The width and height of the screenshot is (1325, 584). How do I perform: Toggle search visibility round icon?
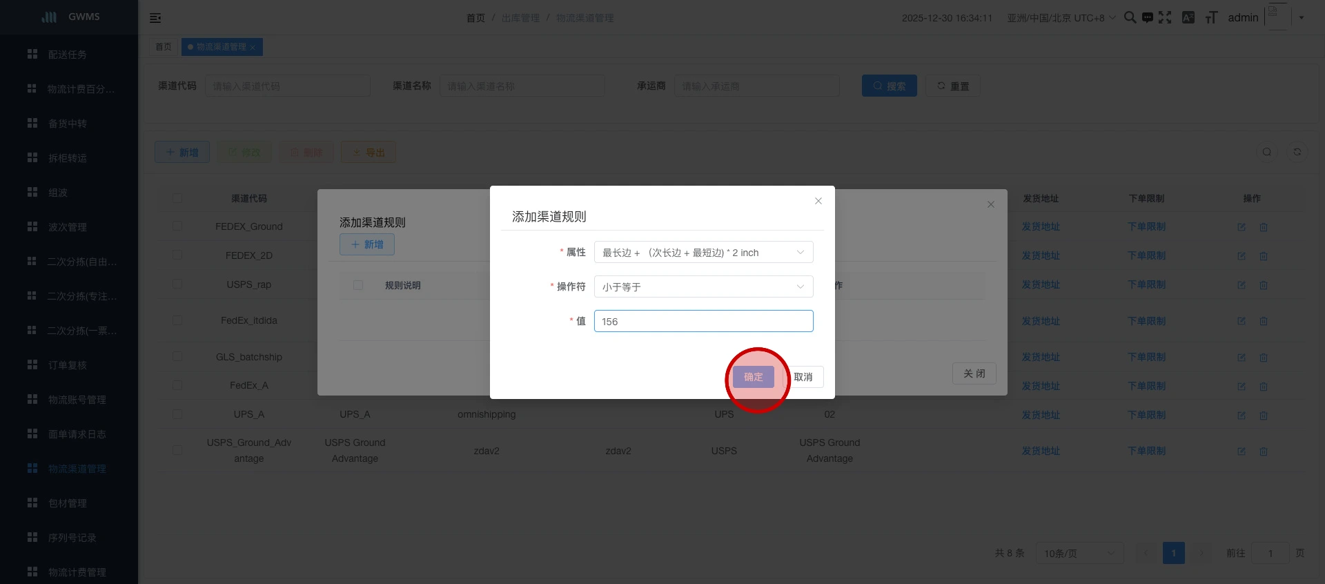coord(1267,152)
